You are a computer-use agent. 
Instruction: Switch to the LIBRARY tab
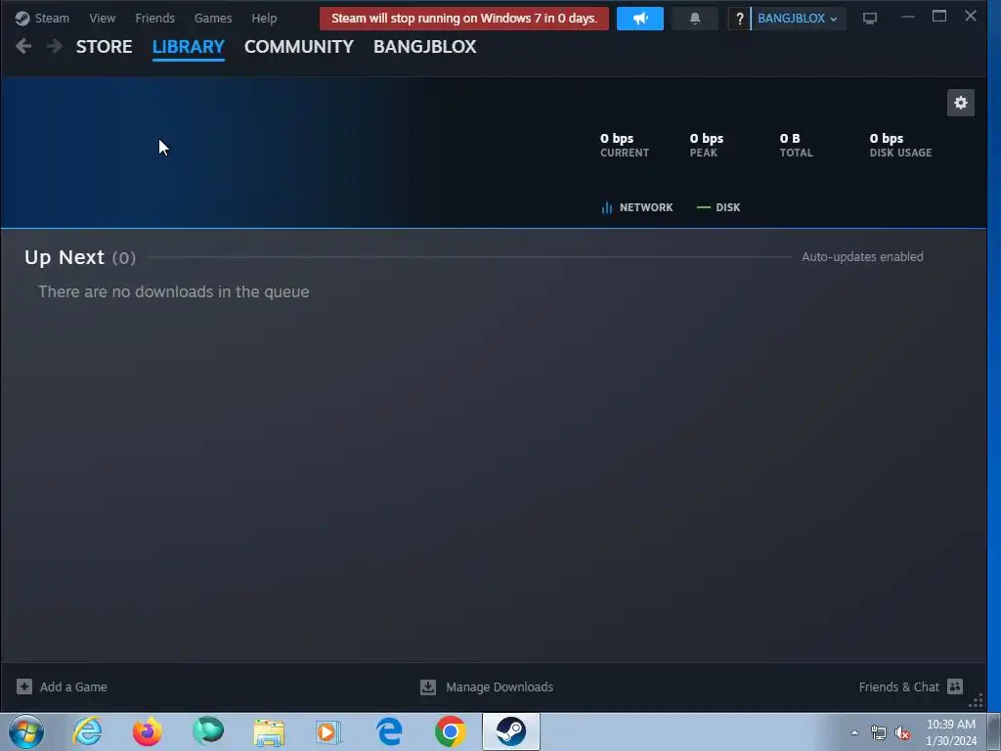[189, 47]
